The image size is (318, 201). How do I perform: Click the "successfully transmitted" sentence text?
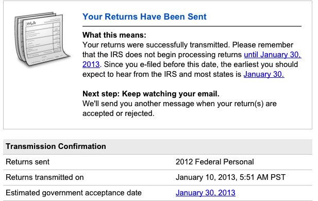click(x=188, y=45)
